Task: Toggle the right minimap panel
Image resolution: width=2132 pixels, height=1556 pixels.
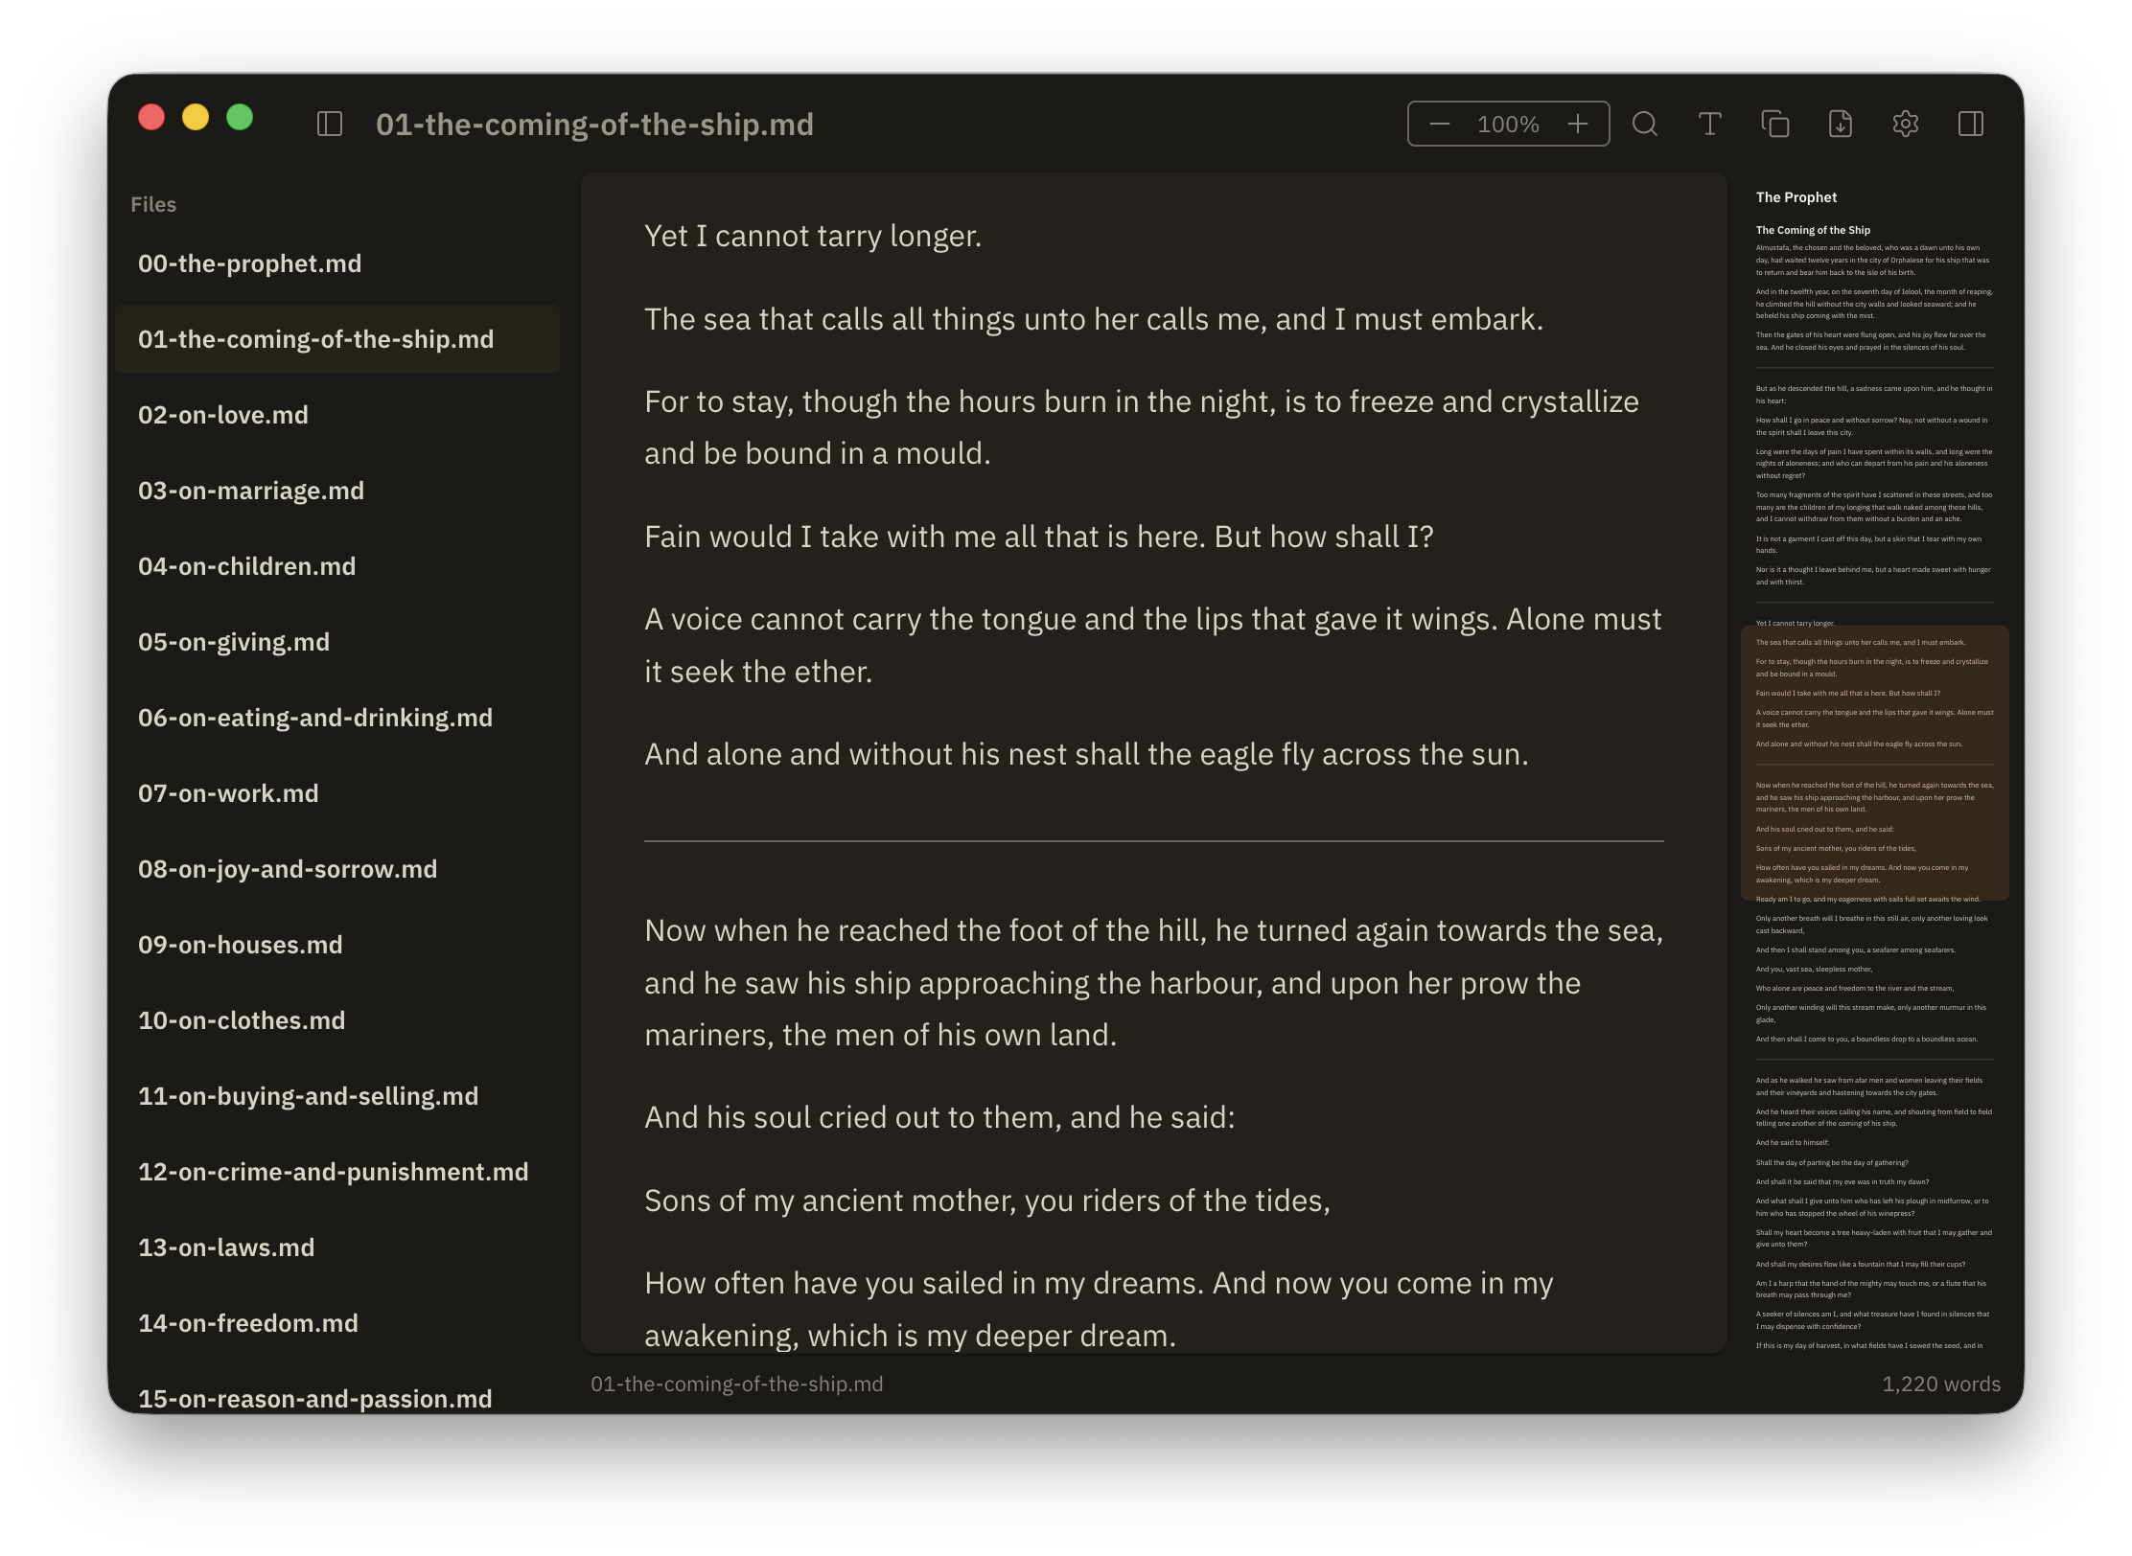Action: pos(1971,124)
